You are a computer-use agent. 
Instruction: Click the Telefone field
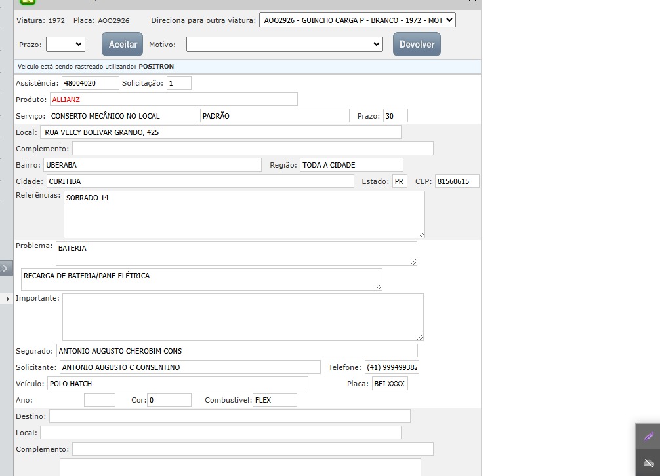(x=392, y=367)
